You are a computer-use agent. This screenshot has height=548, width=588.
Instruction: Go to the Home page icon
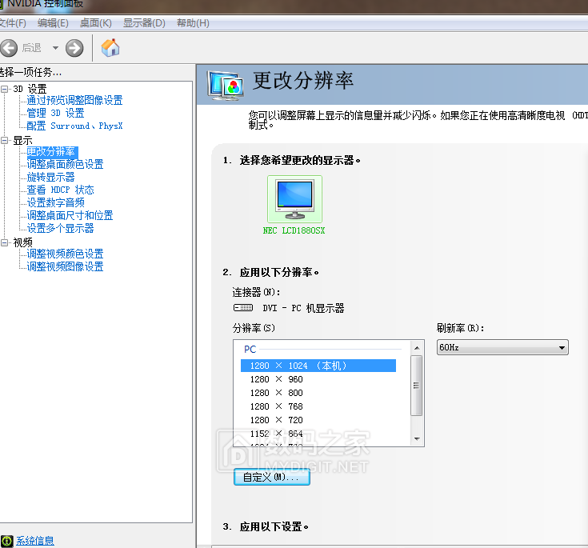(110, 48)
